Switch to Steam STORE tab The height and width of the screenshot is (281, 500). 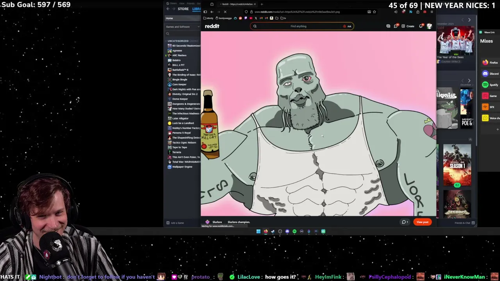(183, 9)
